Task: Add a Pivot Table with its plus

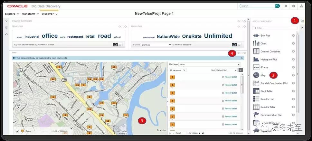Action: tap(293, 91)
